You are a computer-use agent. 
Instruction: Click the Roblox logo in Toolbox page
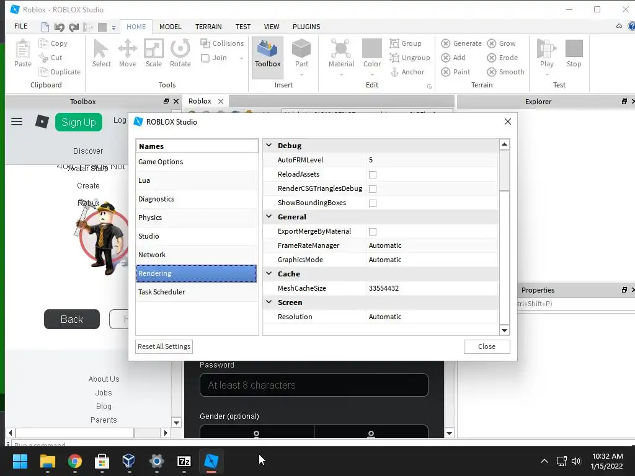point(42,121)
